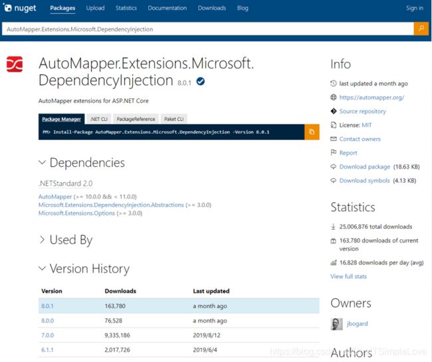
Task: Click the globe icon by automapper.org
Action: point(334,97)
